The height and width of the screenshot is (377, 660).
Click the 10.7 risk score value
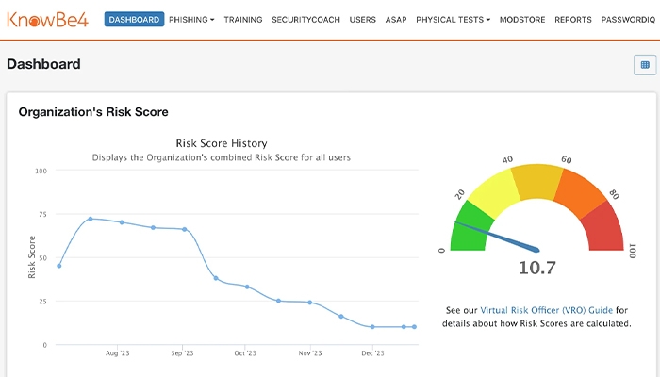537,269
